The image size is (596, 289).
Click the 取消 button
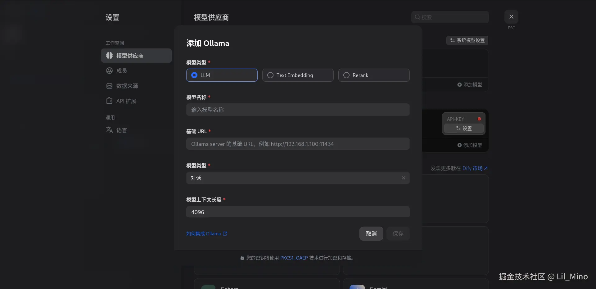click(x=371, y=234)
